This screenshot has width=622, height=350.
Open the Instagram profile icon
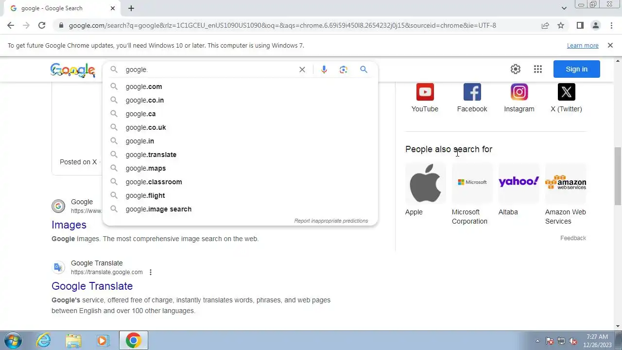(x=519, y=92)
